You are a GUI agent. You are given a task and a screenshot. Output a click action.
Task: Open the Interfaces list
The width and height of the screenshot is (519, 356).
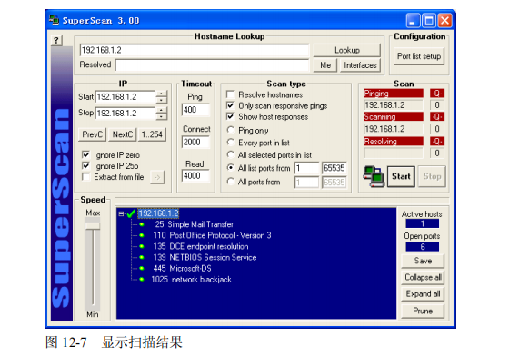click(x=360, y=65)
